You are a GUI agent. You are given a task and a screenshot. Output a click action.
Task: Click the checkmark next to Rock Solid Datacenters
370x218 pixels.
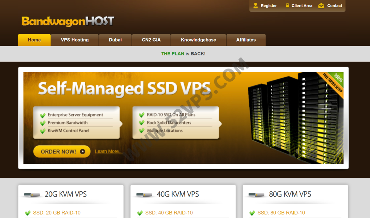coord(142,123)
